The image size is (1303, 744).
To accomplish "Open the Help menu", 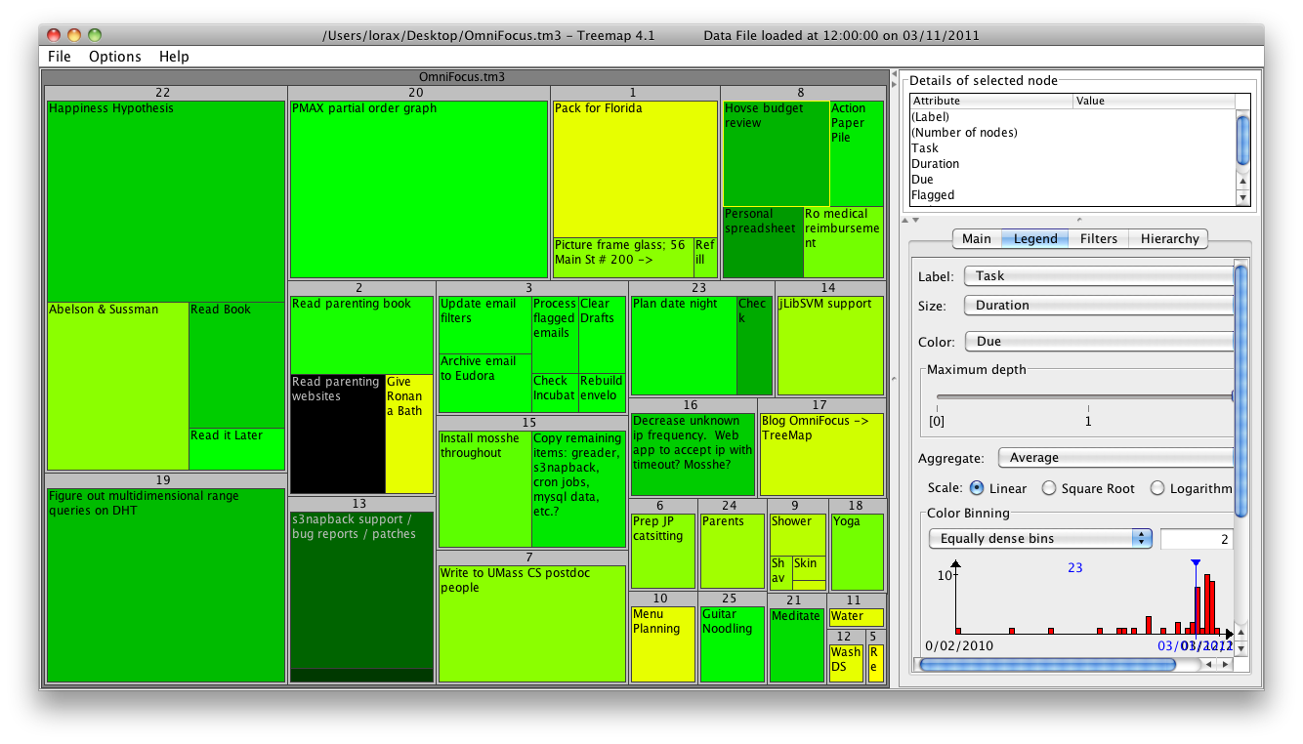I will click(174, 57).
